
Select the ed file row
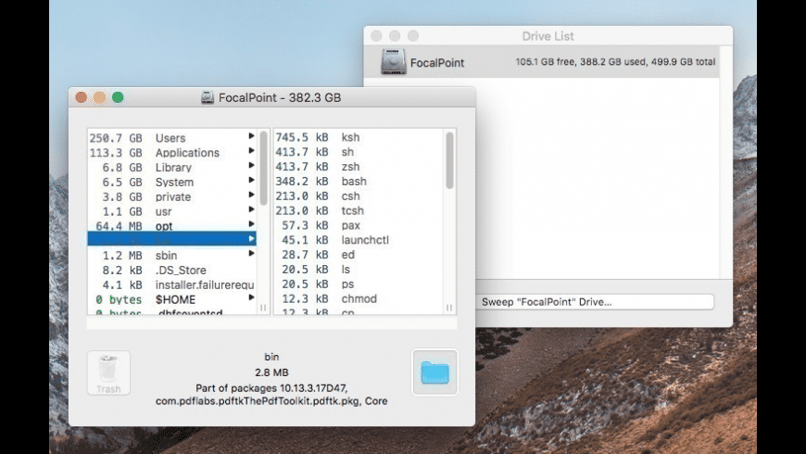tap(359, 255)
